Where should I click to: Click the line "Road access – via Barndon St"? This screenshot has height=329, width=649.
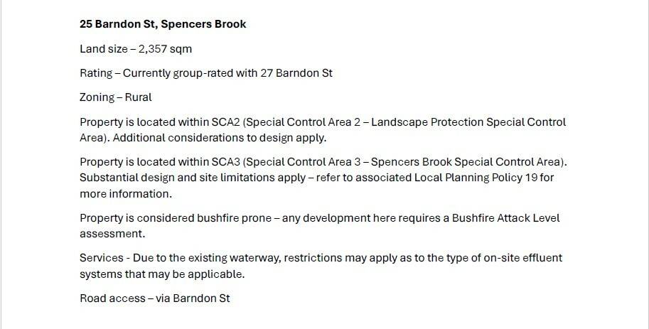coord(155,298)
